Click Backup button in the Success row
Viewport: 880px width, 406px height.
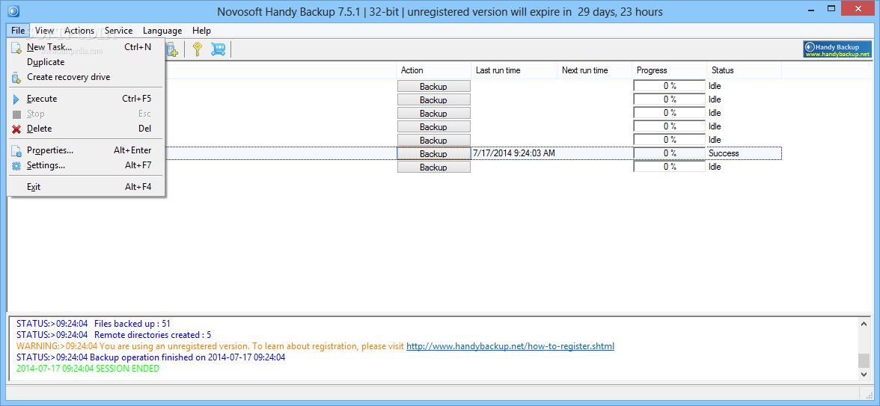click(433, 154)
